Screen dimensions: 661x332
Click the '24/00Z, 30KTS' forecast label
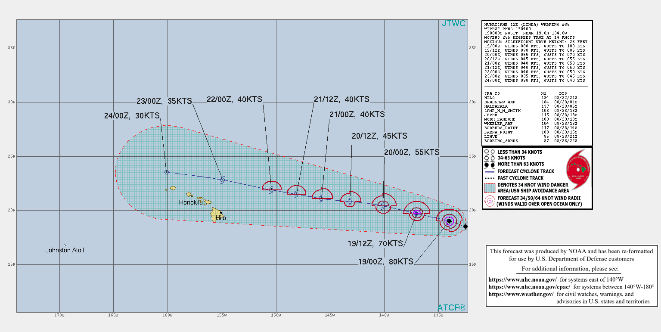(x=132, y=115)
